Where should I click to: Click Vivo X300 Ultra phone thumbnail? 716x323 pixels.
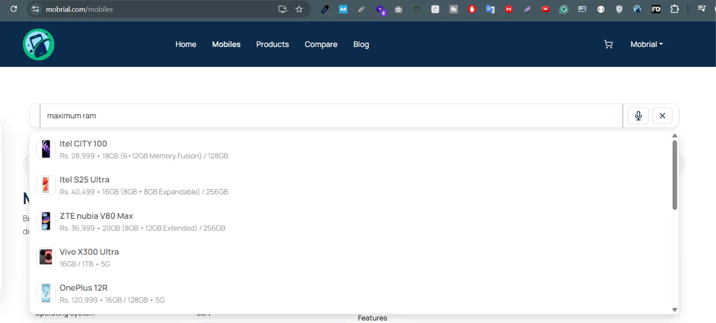[46, 257]
